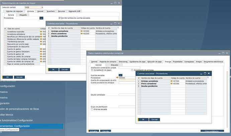Click Cancelar in lower Cuentas asociadas dialog
Screen dimensions: 231x136
pos(154,119)
